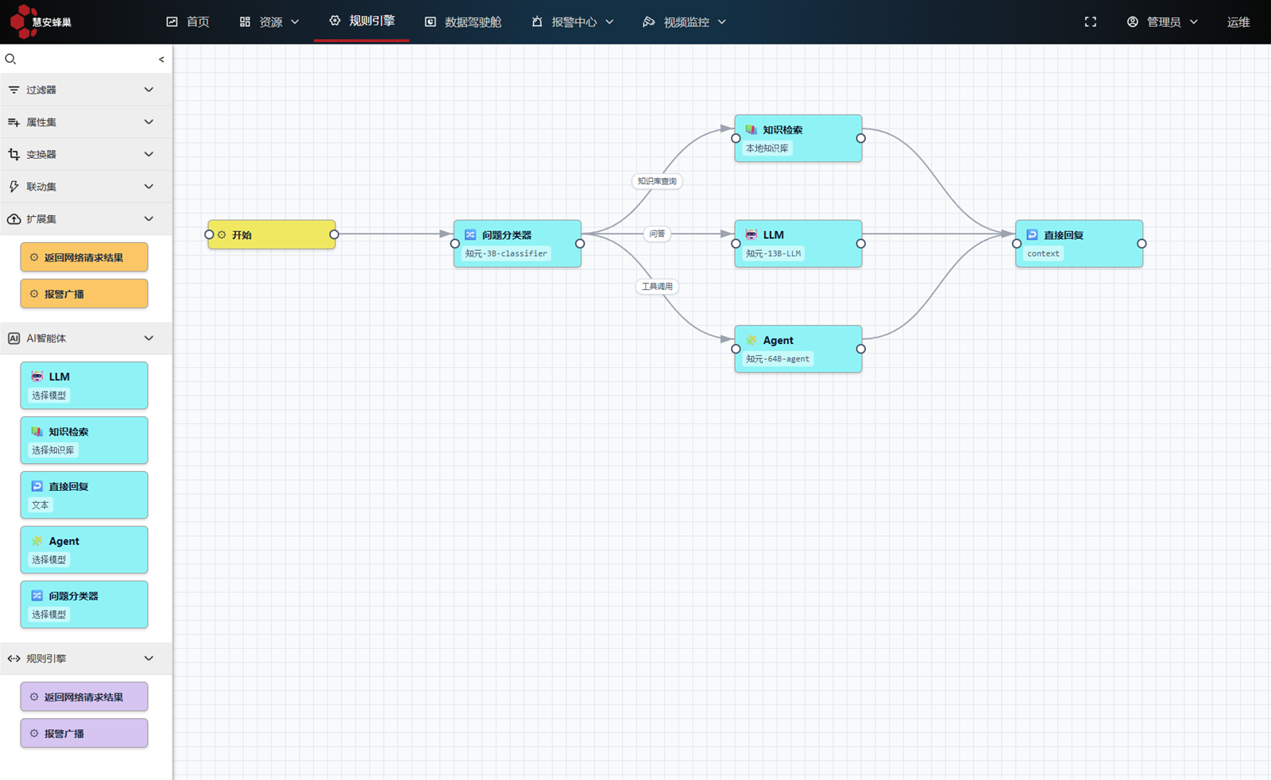Image resolution: width=1271 pixels, height=780 pixels.
Task: Go to the 首页 tab
Action: (x=188, y=22)
